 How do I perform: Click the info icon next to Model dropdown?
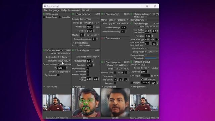coord(128,69)
